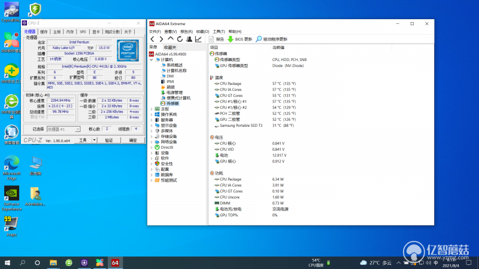Viewport: 479px width, 269px height.
Task: Open AIDA64 工具(T) menu
Action: coord(219,32)
